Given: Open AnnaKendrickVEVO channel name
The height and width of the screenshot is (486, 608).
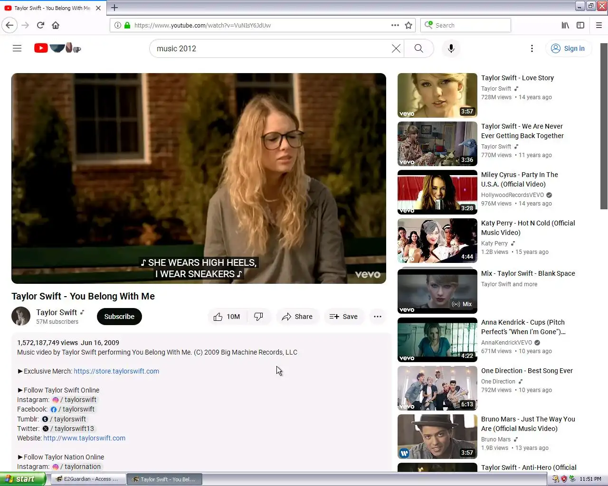Looking at the screenshot, I should click(506, 343).
